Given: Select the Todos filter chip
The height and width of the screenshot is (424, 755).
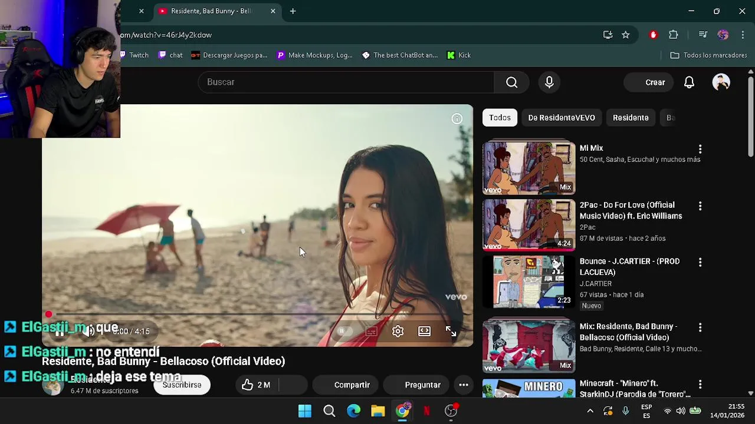Looking at the screenshot, I should 500,118.
